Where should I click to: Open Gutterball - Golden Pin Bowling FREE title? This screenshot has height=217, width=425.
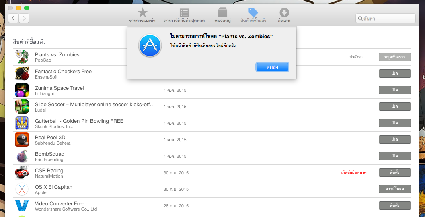79,121
